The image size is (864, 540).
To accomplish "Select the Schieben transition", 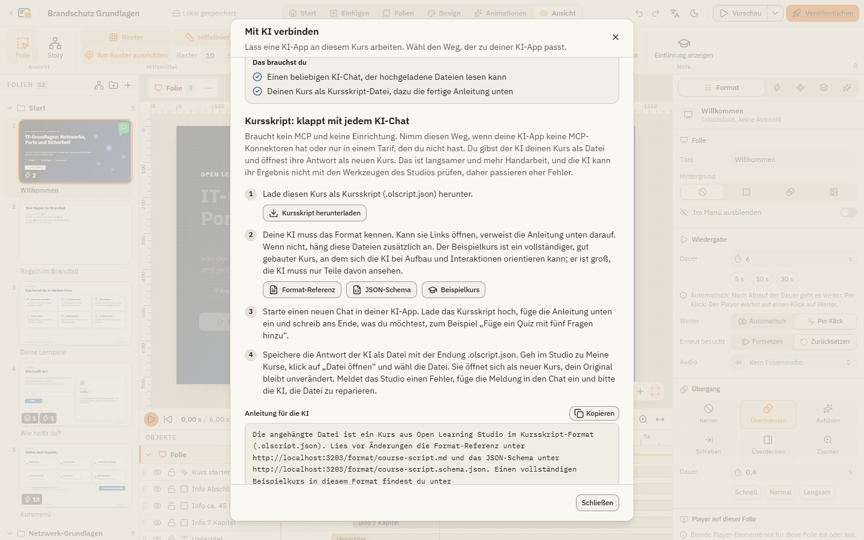I will [709, 445].
